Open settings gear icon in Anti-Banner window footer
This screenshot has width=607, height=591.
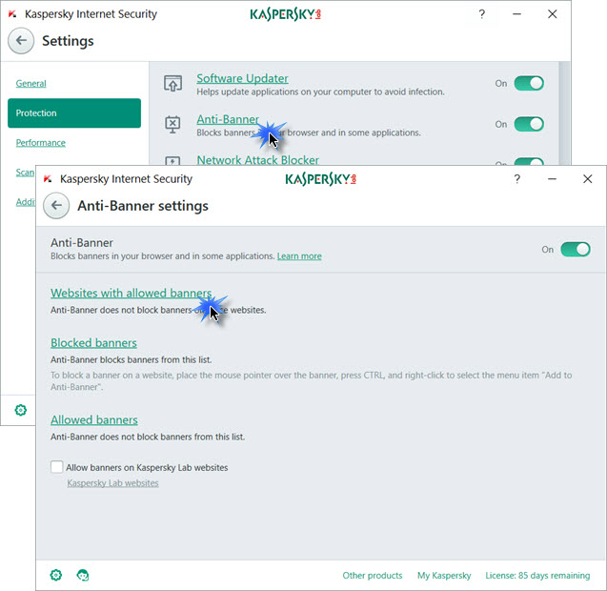tap(56, 575)
